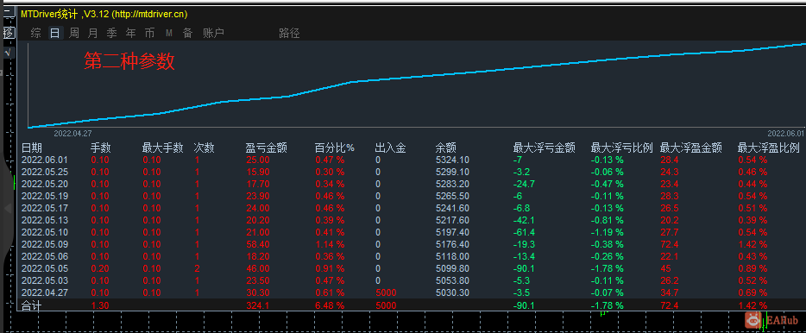Click the 合计 totals label
The height and width of the screenshot is (333, 806).
point(32,305)
